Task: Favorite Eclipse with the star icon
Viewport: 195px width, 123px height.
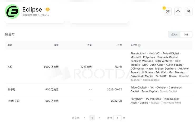Action: click(178, 12)
